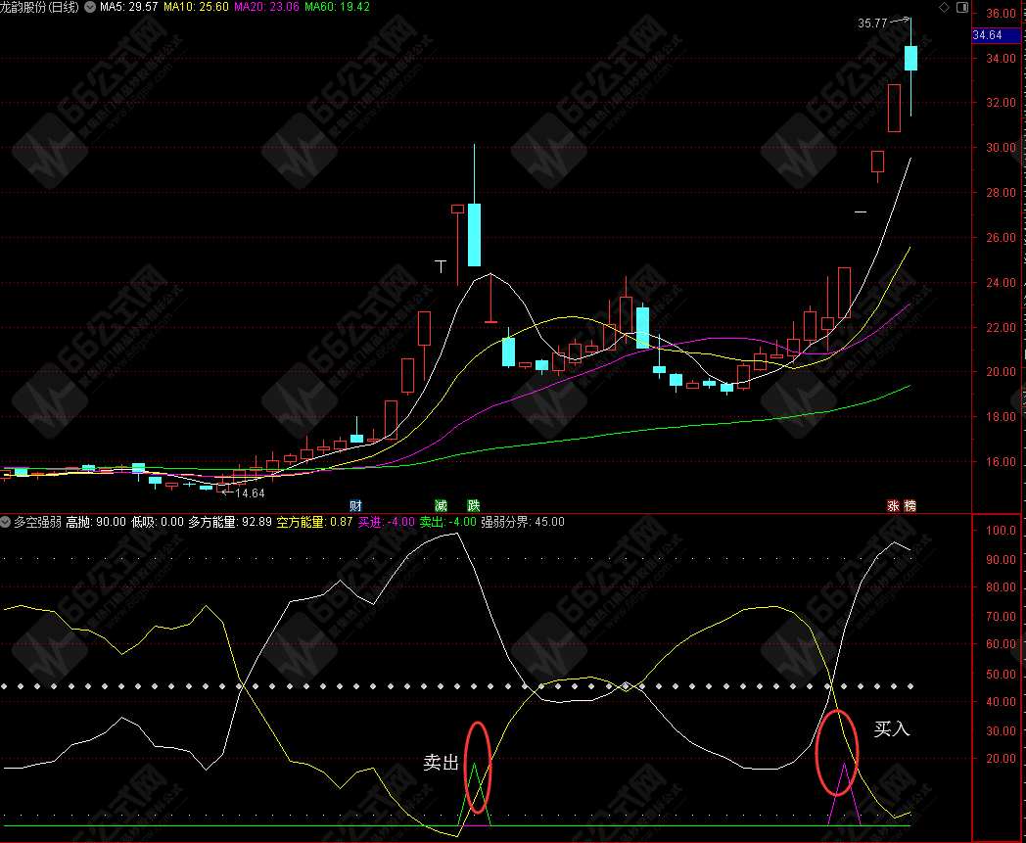Select the 龙韵股份(日线) chart title
The height and width of the screenshot is (843, 1026).
coord(39,7)
